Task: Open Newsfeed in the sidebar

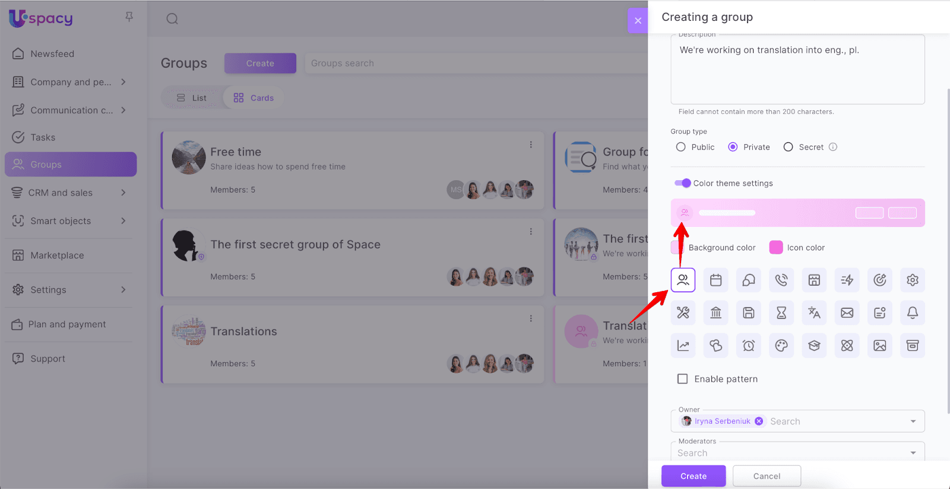Action: [x=52, y=54]
